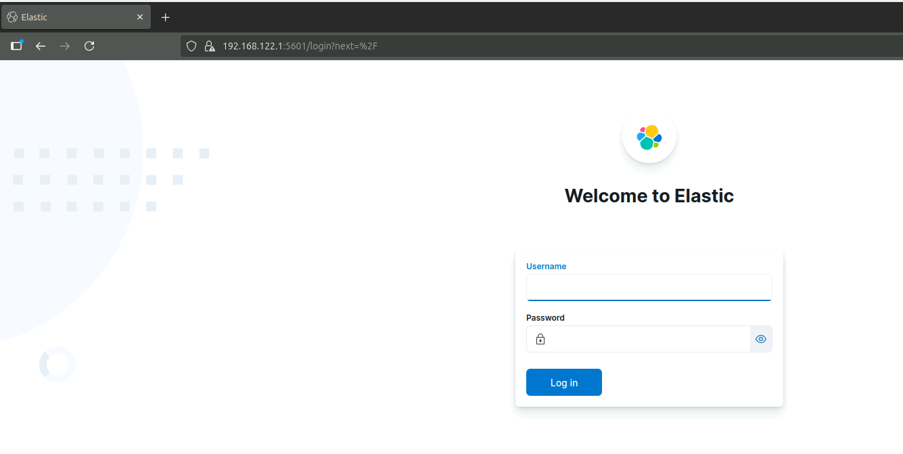Open the browser sidebar toggle icon
The height and width of the screenshot is (454, 903).
point(17,46)
